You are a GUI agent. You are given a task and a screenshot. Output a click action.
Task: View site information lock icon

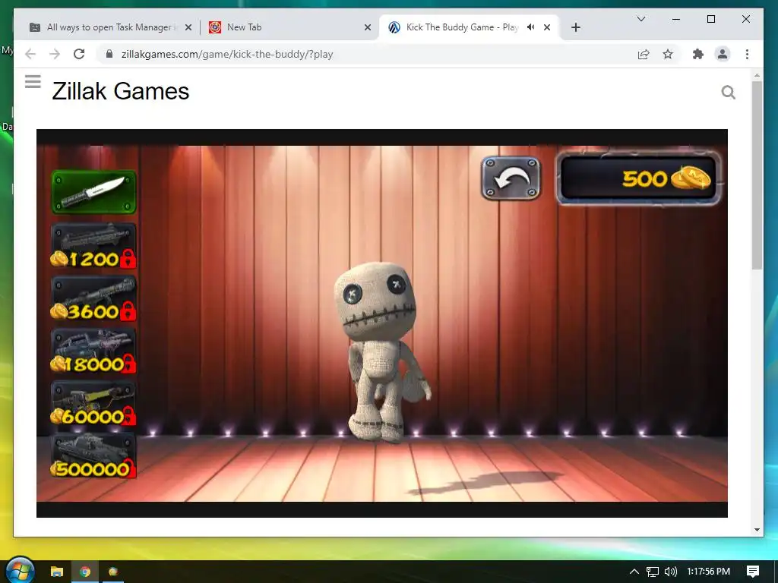point(109,54)
